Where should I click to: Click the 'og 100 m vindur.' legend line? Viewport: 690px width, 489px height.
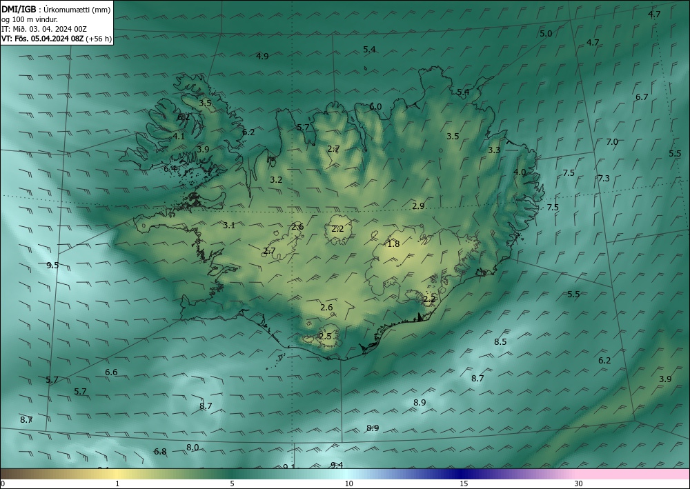pyautogui.click(x=30, y=19)
